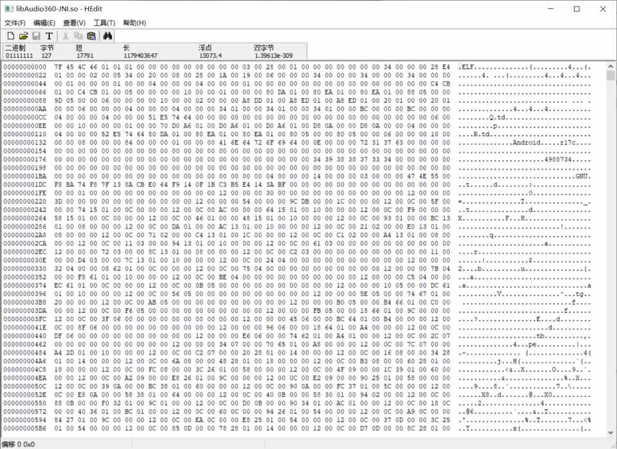Click the Cut scissors icon
This screenshot has width=617, height=449.
(x=66, y=36)
